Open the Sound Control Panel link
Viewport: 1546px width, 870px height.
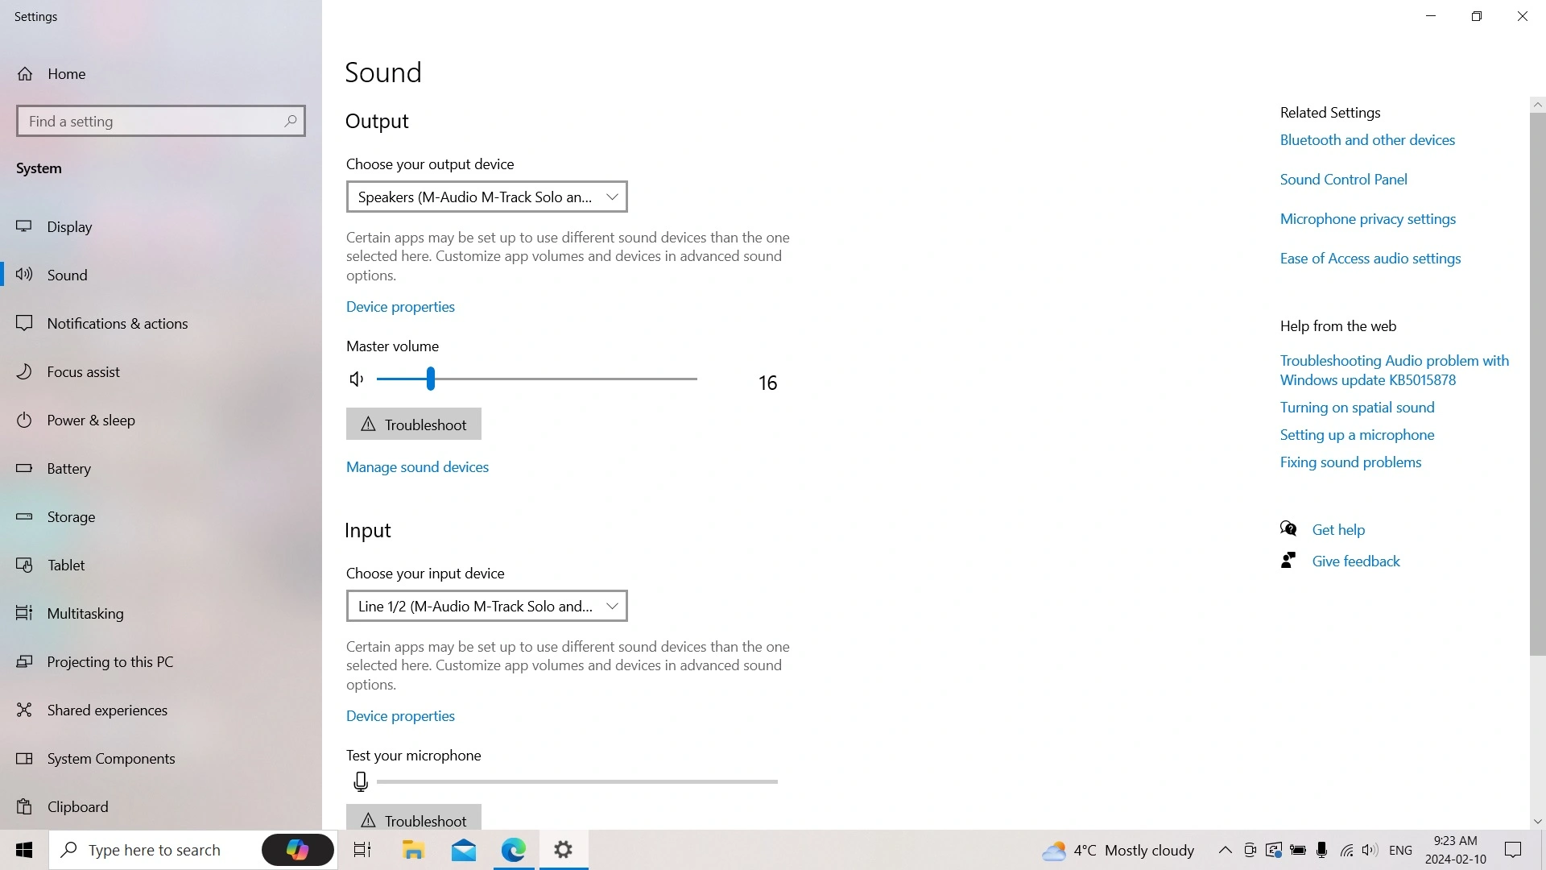click(x=1343, y=180)
